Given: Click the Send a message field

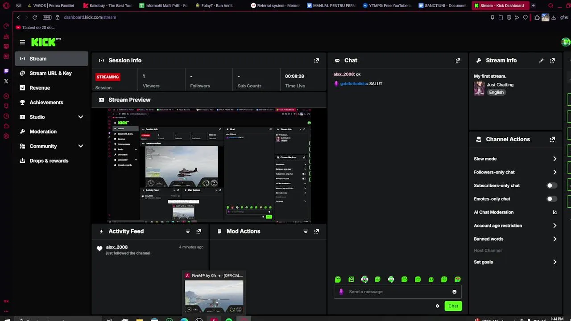Looking at the screenshot, I should tap(397, 292).
